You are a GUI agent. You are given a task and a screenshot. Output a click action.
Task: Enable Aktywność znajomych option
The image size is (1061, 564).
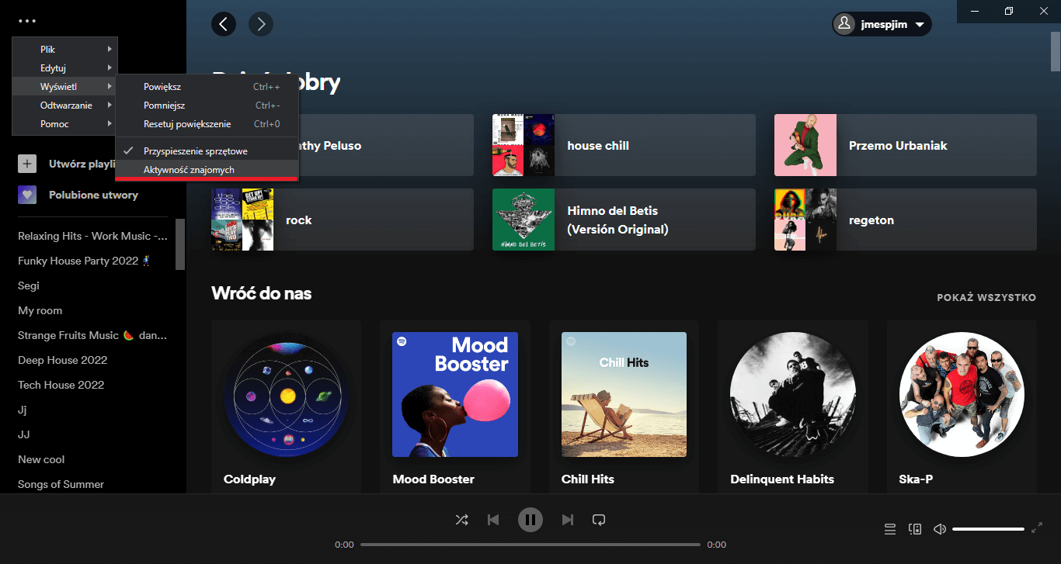(x=207, y=170)
